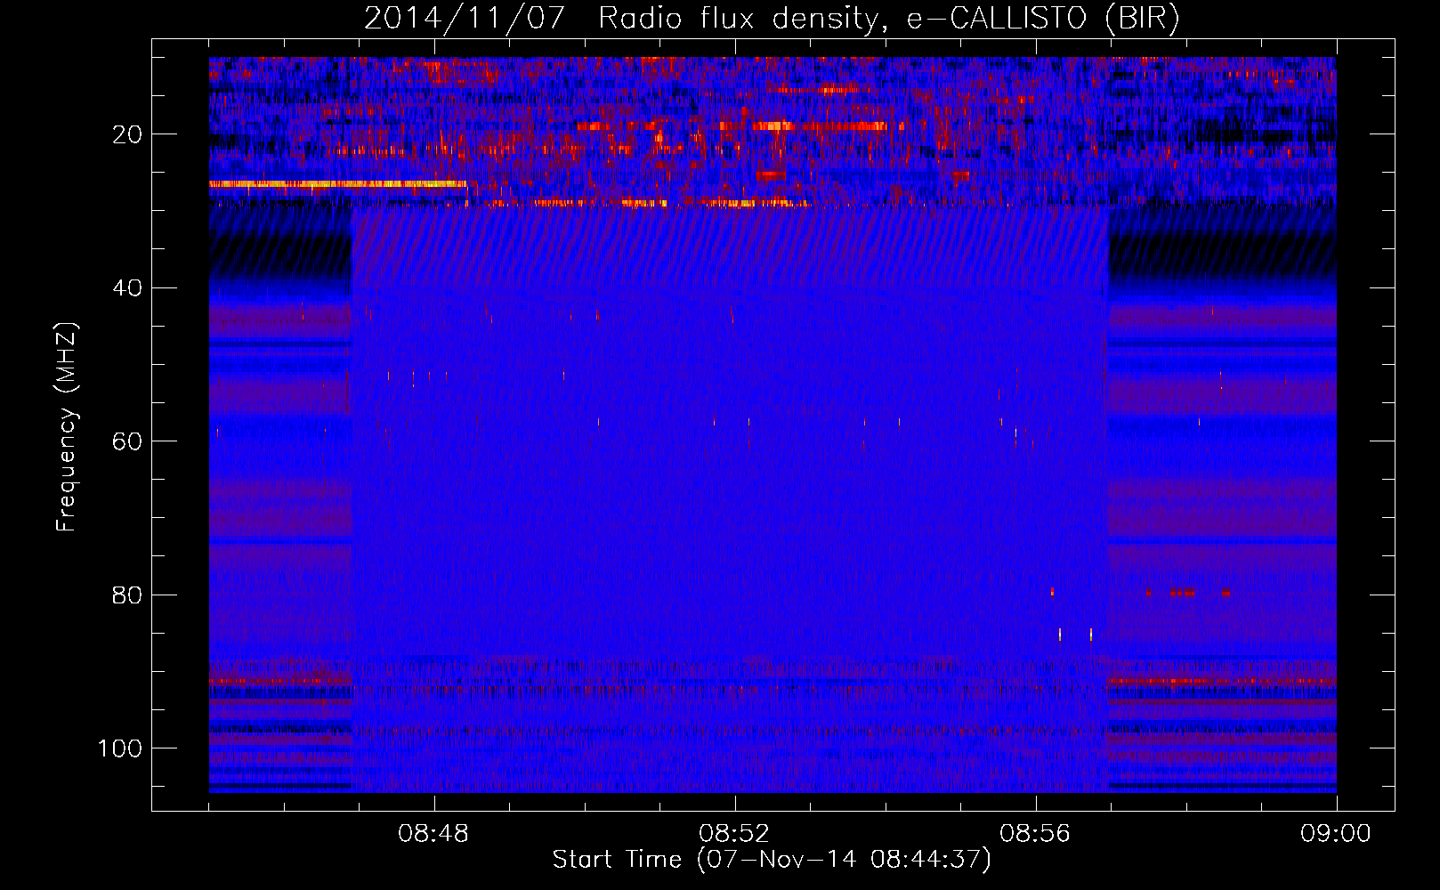Click the '60' frequency tick label
The image size is (1440, 890).
[x=128, y=441]
